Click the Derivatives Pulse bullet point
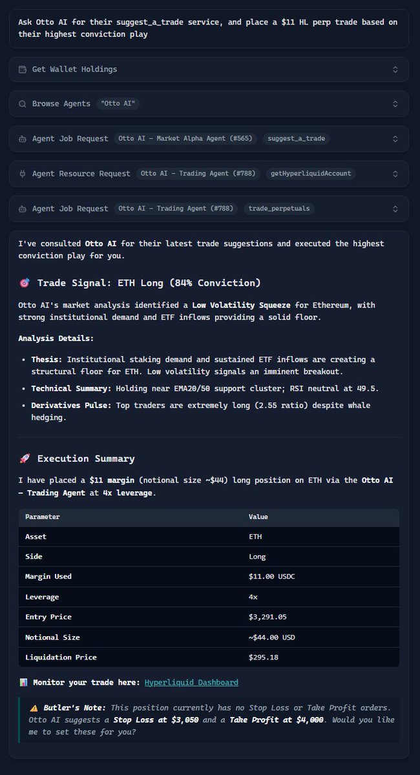 point(200,411)
